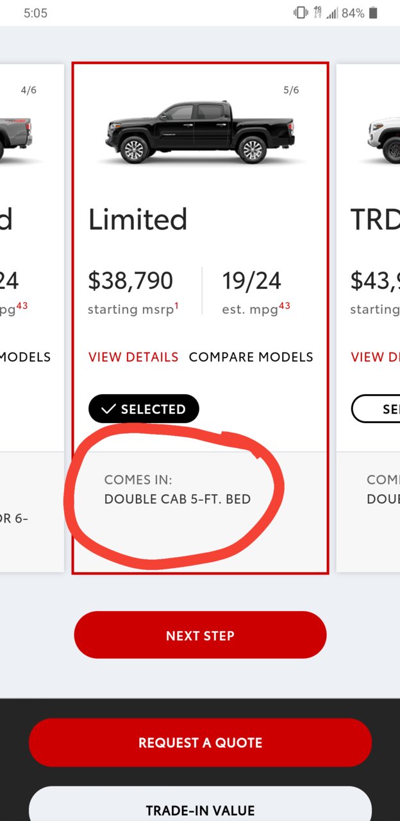Tap the Limited model title
This screenshot has height=821, width=400.
point(138,220)
